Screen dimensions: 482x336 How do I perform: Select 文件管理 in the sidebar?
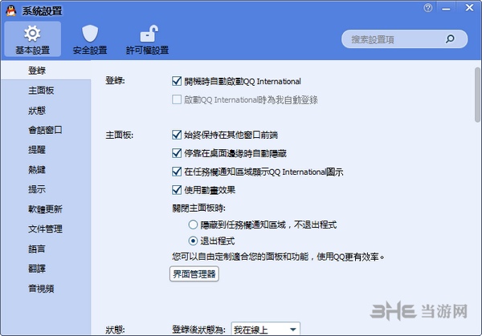click(46, 229)
